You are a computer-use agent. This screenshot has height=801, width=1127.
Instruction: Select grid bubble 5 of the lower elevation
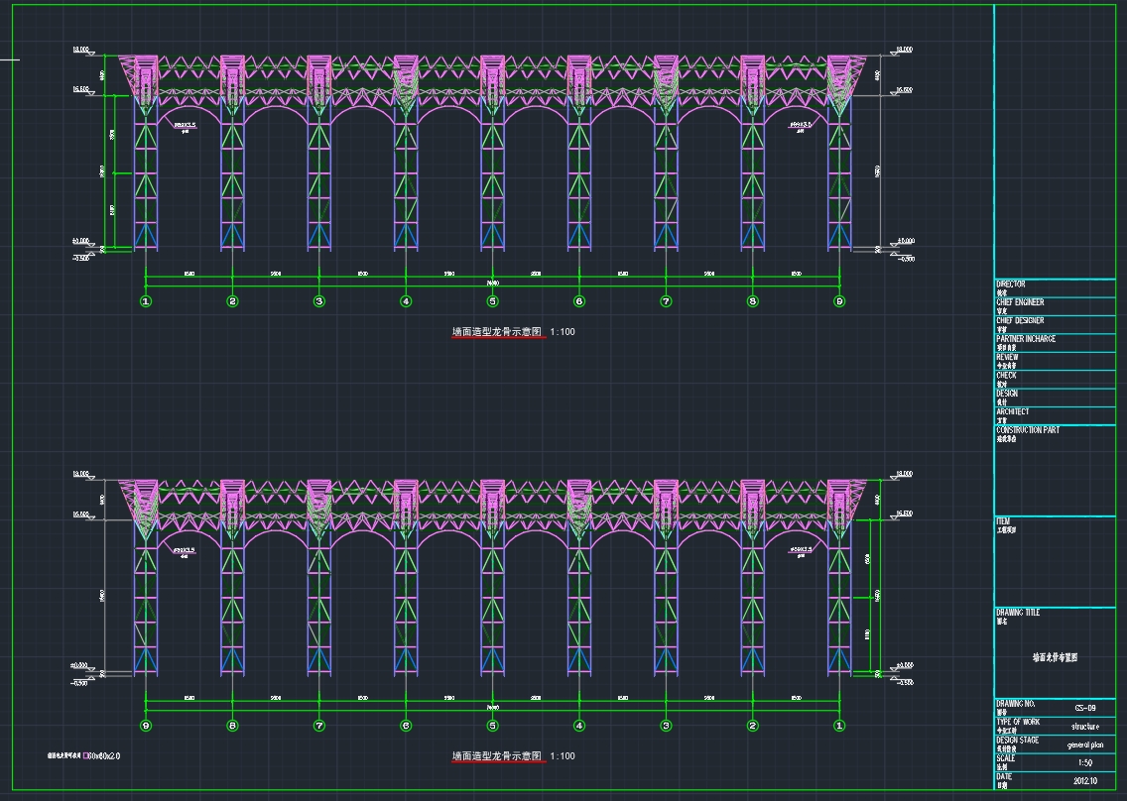pyautogui.click(x=492, y=726)
